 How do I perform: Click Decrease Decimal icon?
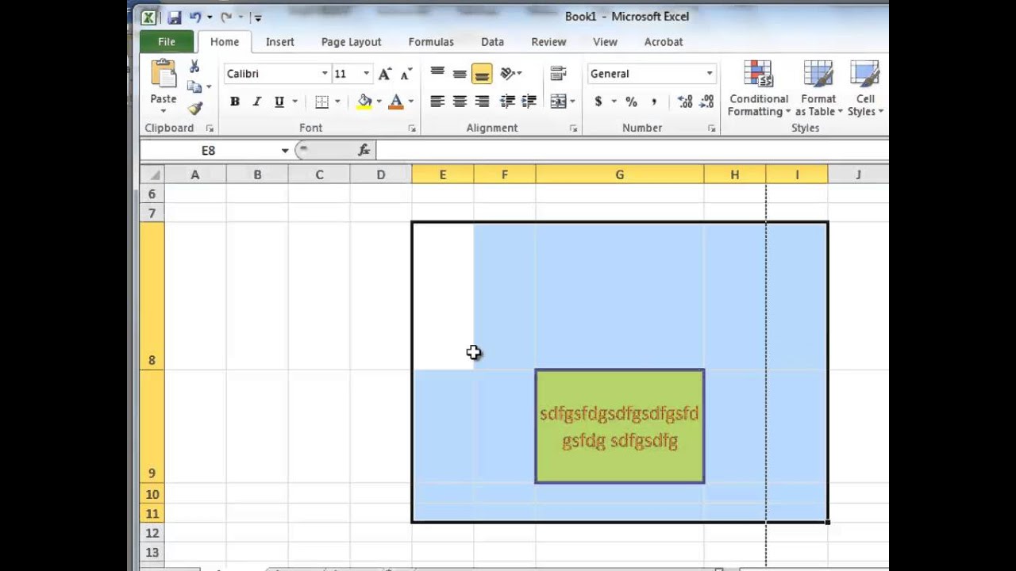click(706, 102)
